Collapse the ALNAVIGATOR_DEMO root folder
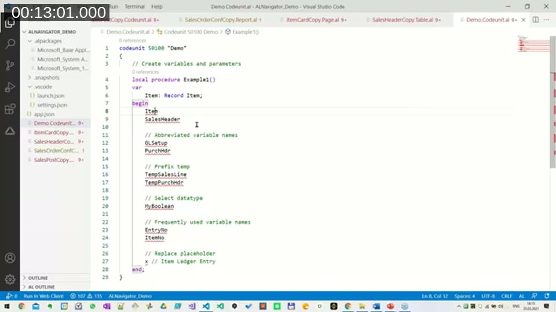The width and height of the screenshot is (556, 312). [x=52, y=32]
